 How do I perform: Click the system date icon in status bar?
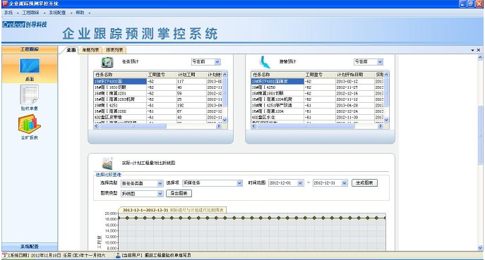coord(5,255)
